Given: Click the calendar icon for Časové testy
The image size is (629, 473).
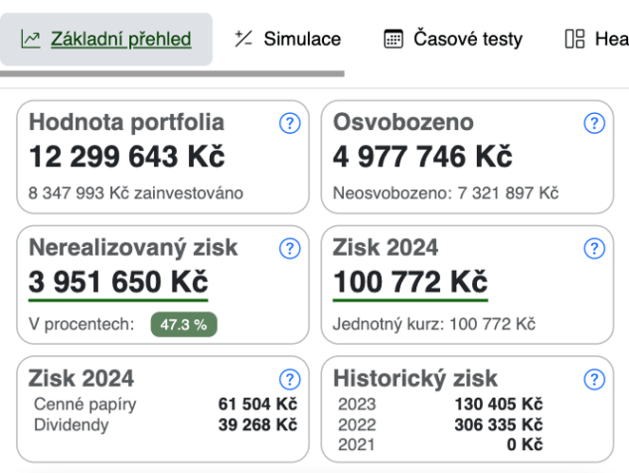Looking at the screenshot, I should pos(393,39).
